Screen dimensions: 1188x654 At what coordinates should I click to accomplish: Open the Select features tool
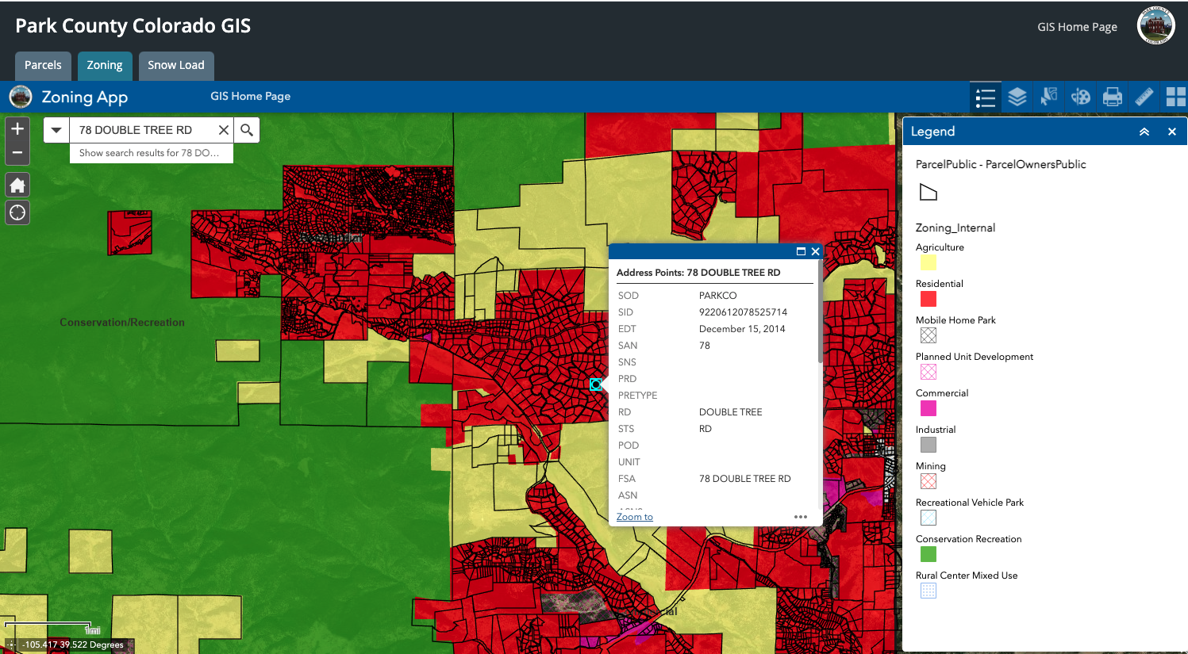click(1049, 97)
